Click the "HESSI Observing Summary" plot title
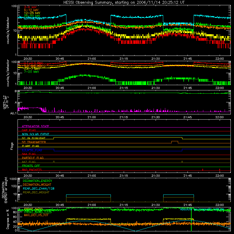This screenshot has width=234, height=234. pos(124,3)
